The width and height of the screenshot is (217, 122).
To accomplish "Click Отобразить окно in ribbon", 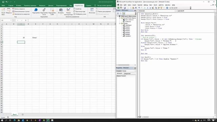I will [80, 14].
